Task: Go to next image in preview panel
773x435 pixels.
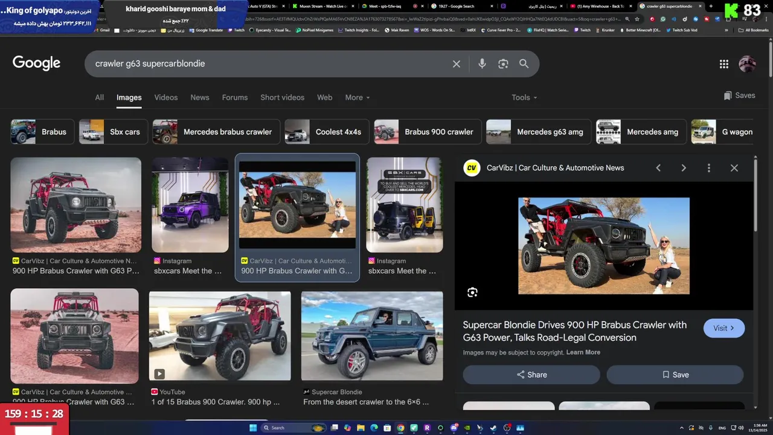Action: click(684, 168)
